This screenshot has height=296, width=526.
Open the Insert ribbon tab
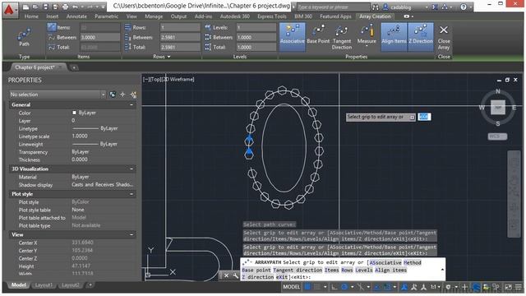coord(52,16)
